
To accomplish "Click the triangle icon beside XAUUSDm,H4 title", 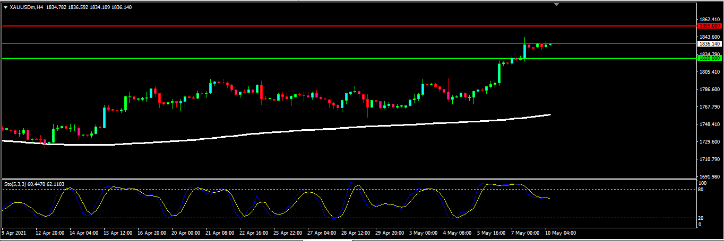I will point(6,7).
